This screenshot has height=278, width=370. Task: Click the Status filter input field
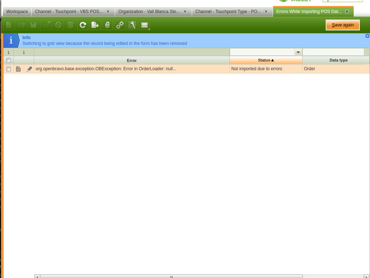click(x=263, y=52)
